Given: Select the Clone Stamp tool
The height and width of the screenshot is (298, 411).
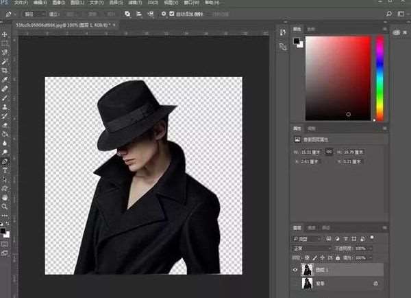Looking at the screenshot, I should click(5, 107).
